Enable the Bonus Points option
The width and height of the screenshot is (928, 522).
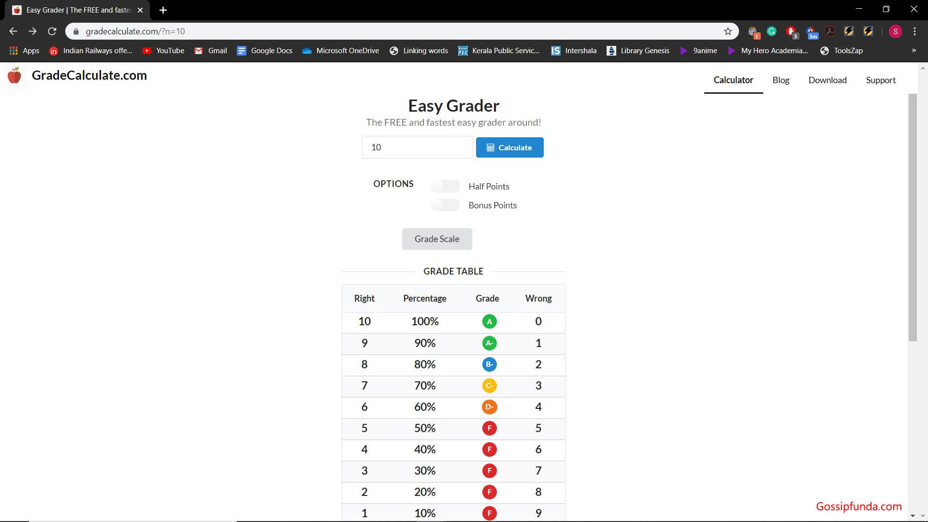pyautogui.click(x=445, y=205)
